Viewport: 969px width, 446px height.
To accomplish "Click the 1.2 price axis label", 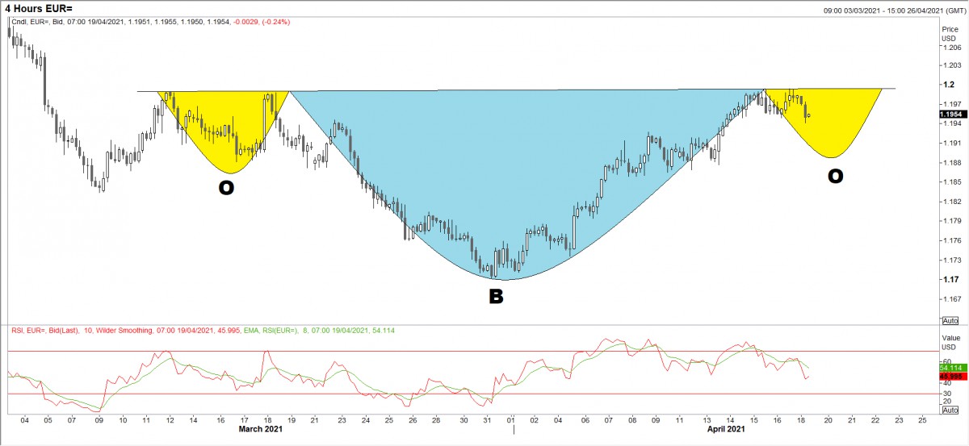I will [948, 85].
